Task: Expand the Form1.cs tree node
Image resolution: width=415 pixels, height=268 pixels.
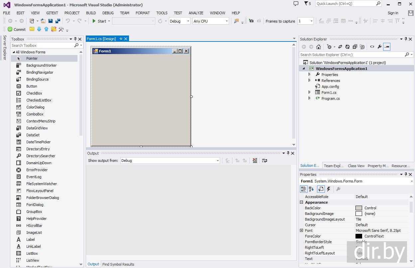Action: 309,93
